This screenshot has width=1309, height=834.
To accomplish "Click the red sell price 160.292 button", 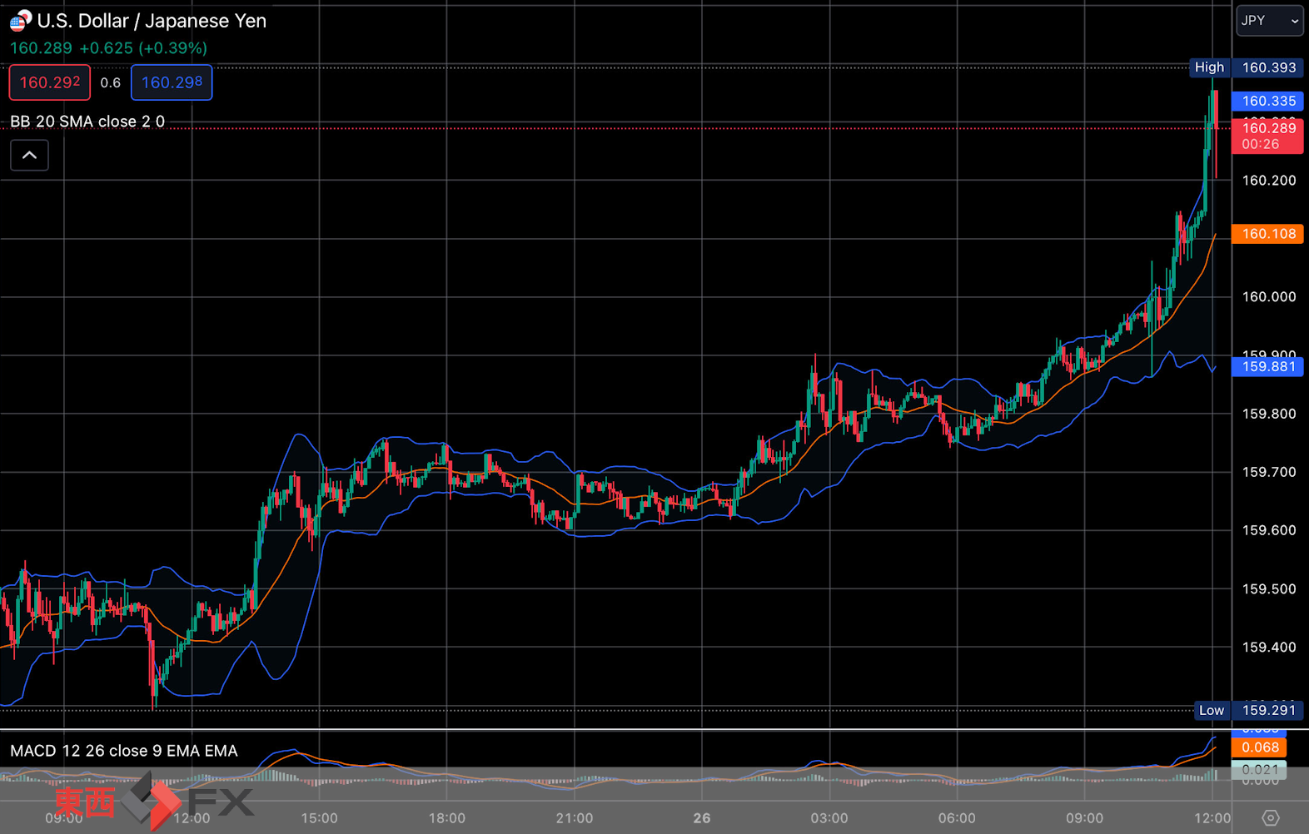I will click(x=50, y=82).
